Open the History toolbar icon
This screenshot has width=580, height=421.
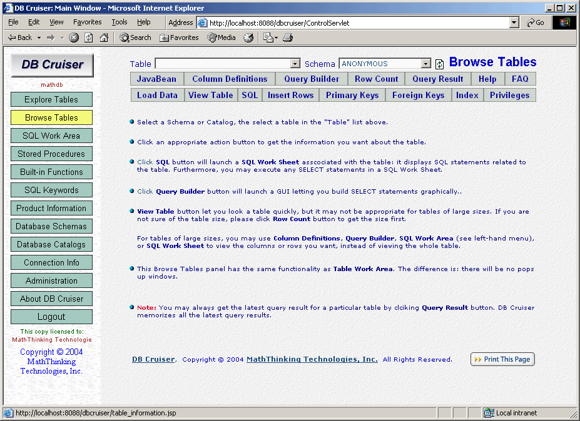tap(248, 37)
